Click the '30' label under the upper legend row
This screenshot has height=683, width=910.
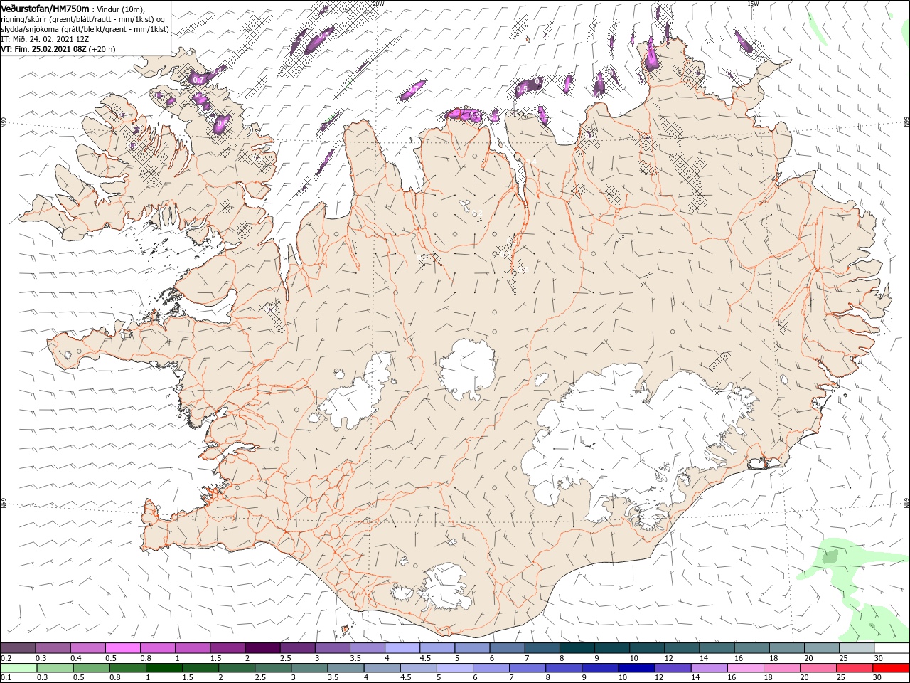tap(879, 658)
